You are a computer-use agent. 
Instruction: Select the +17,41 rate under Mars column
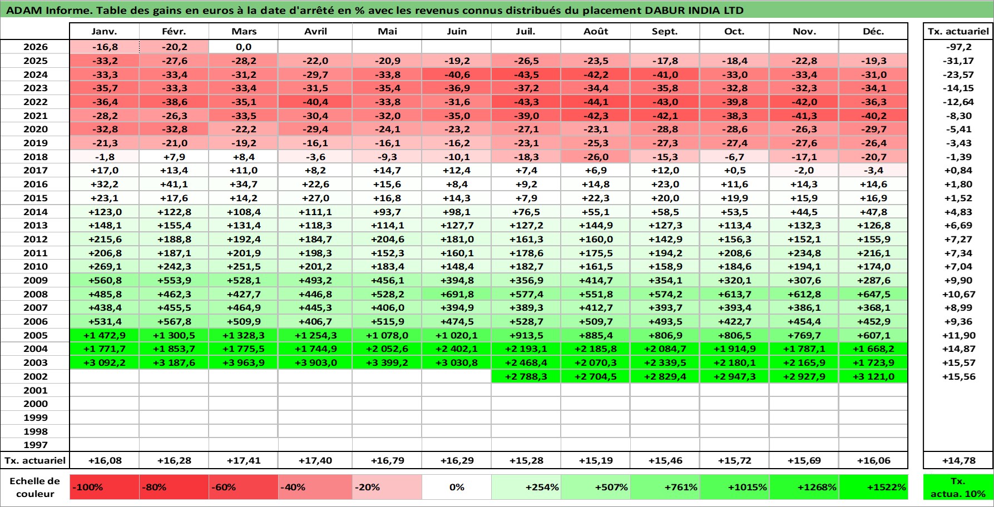244,460
